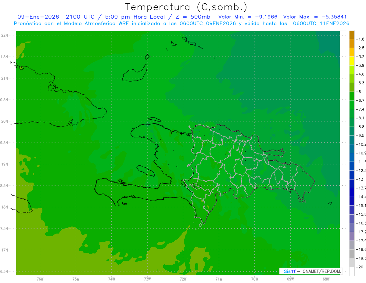366x283 pixels.
Task: Click the '-8.8' colorbar value
Action: [361, 127]
